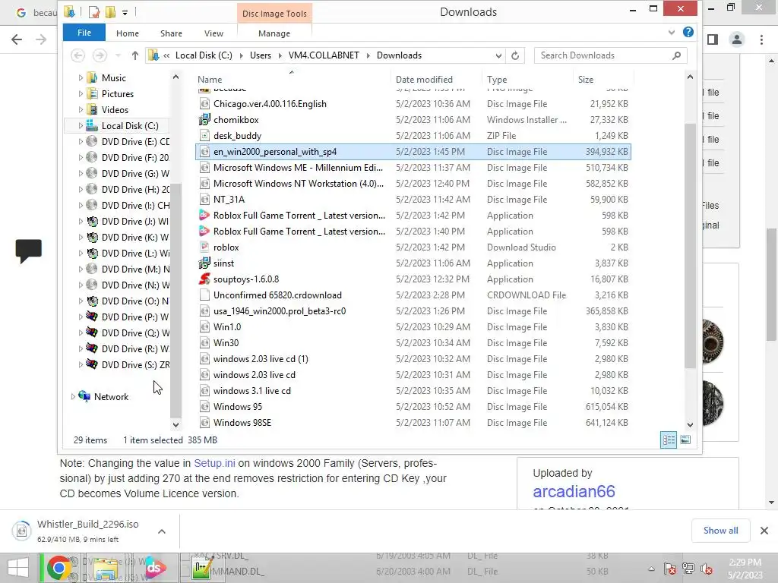The width and height of the screenshot is (778, 583).
Task: Select en_win2000_personal_with_sp4 file row
Action: click(413, 152)
